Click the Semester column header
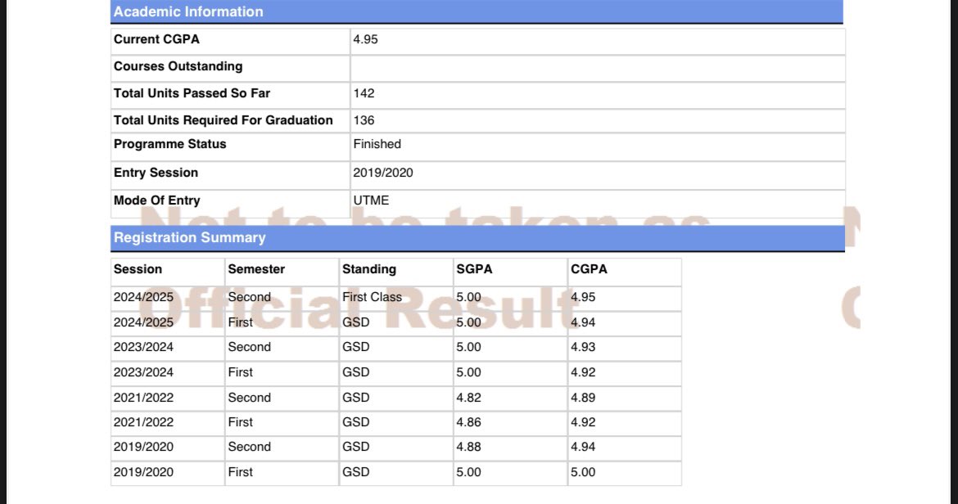Image resolution: width=958 pixels, height=504 pixels. [255, 268]
